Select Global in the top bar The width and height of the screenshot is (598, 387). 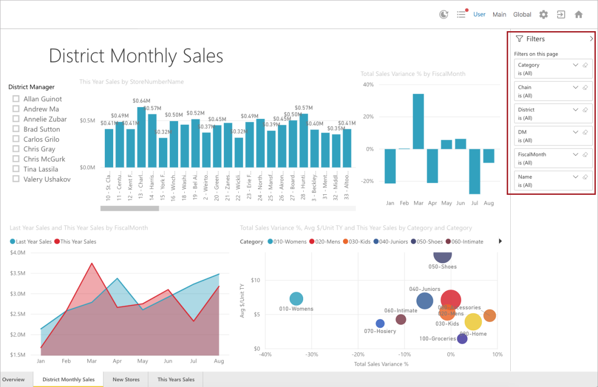coord(522,14)
